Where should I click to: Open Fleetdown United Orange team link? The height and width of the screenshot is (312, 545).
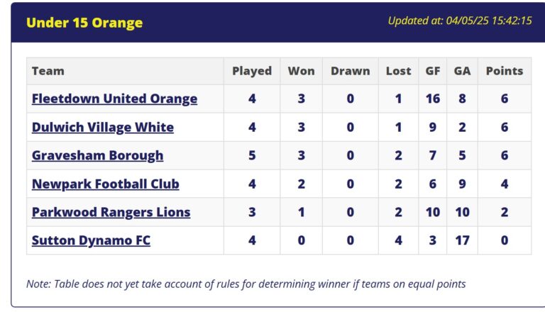point(114,99)
